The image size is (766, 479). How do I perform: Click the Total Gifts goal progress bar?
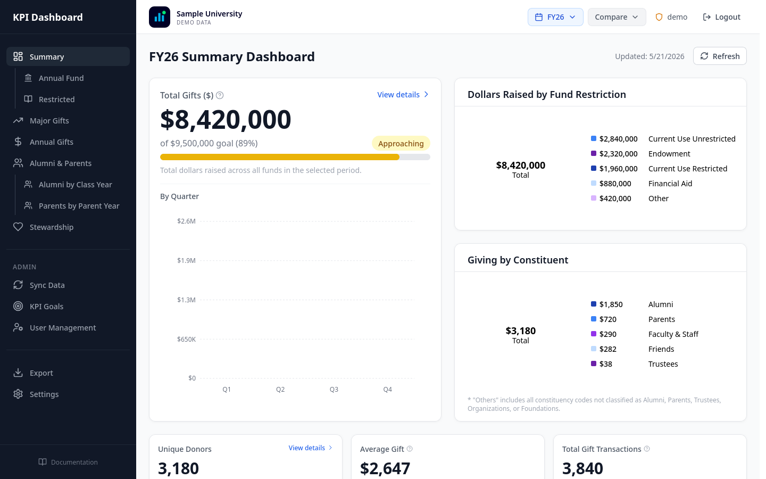click(295, 157)
